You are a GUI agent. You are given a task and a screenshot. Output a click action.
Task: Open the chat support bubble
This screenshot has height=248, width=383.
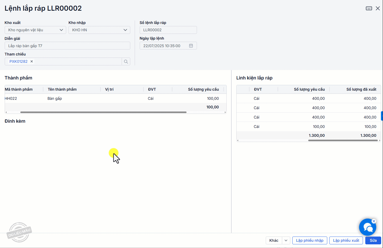point(367,227)
